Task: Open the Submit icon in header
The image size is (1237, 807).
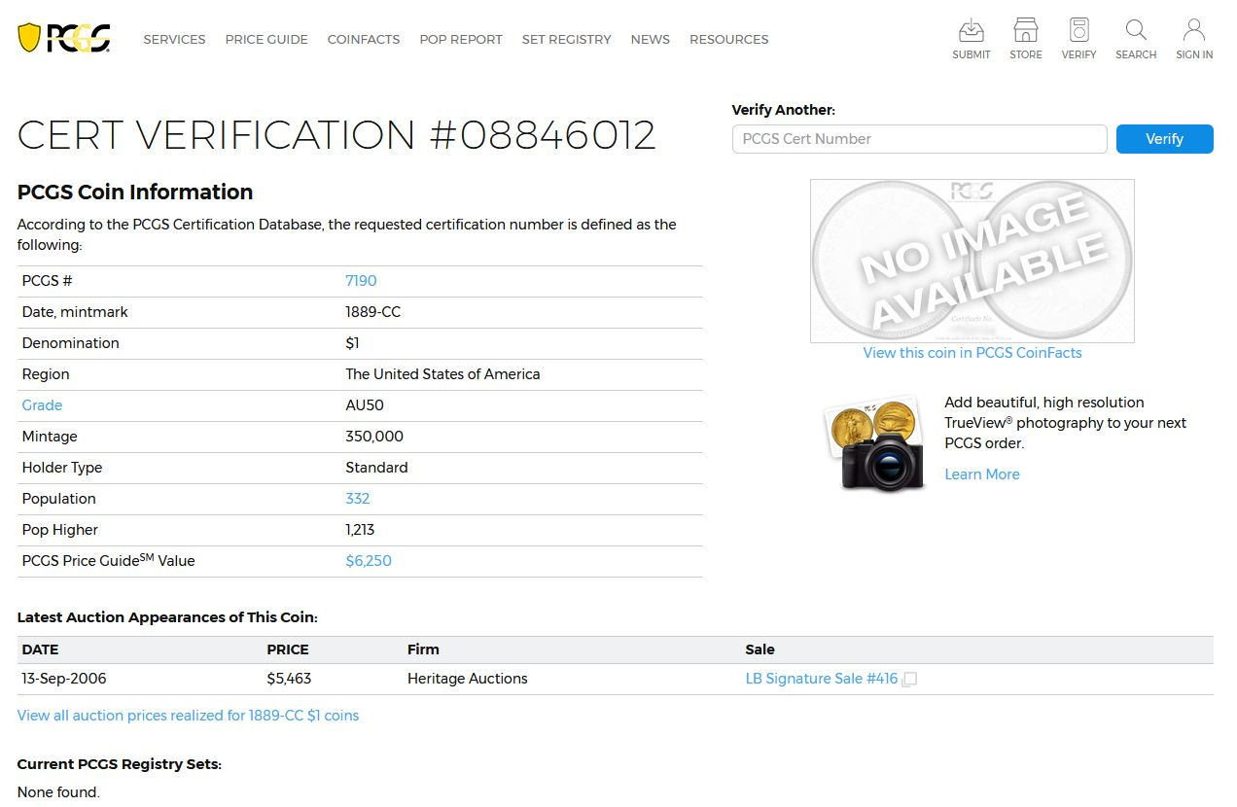Action: 971,39
